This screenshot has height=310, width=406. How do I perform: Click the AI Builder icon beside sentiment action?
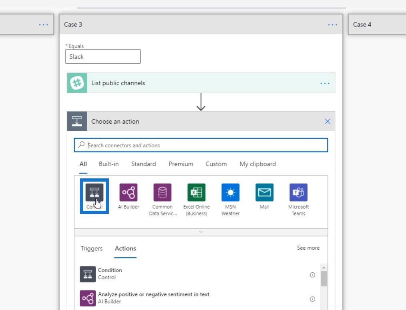(x=88, y=298)
